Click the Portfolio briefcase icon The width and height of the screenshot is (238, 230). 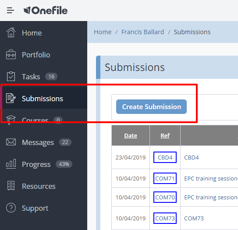click(x=11, y=54)
